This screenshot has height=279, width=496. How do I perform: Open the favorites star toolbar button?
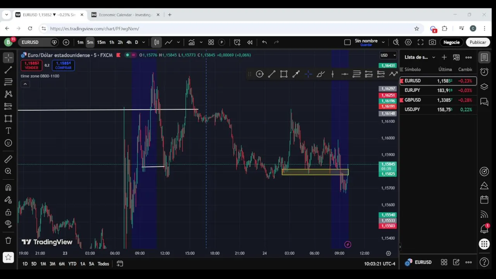[8, 257]
